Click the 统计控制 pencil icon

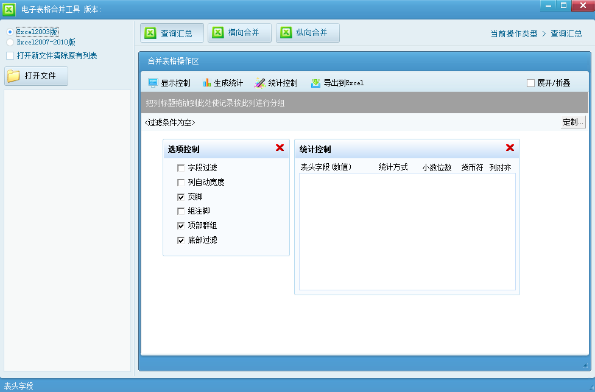(260, 83)
